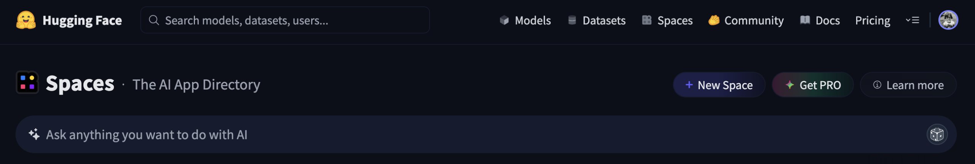Image resolution: width=975 pixels, height=164 pixels.
Task: Click the Hugging Face emoji logo
Action: tap(26, 20)
